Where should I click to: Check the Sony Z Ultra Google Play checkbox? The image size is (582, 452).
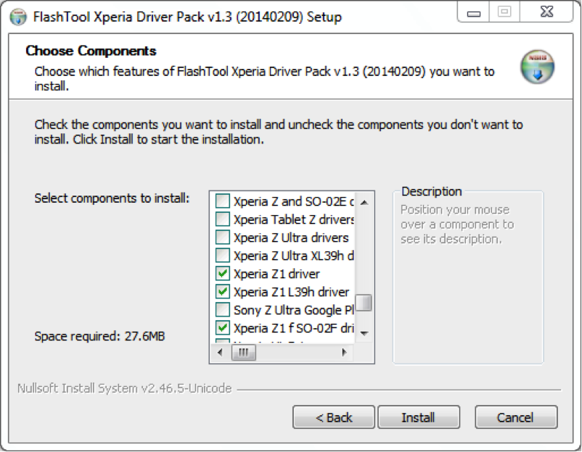click(x=223, y=310)
